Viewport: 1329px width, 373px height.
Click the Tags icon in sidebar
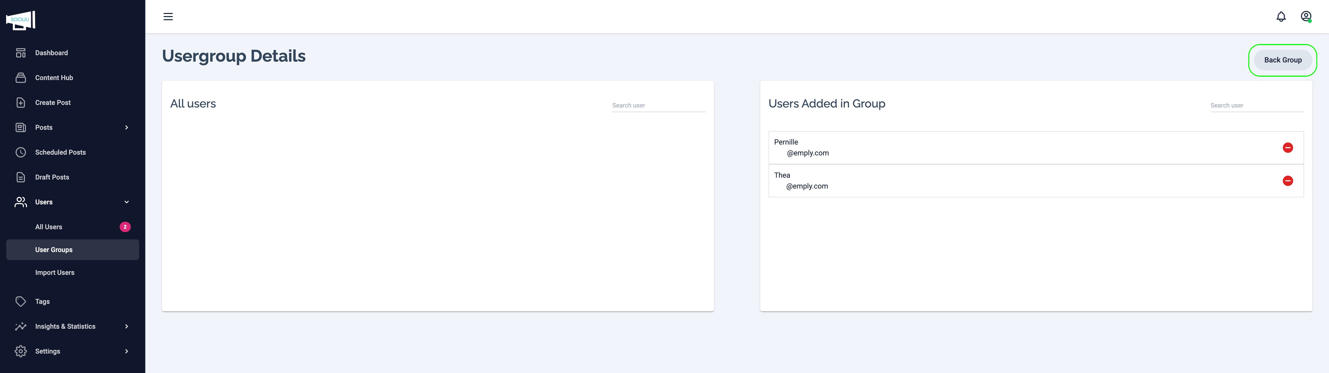click(x=21, y=302)
